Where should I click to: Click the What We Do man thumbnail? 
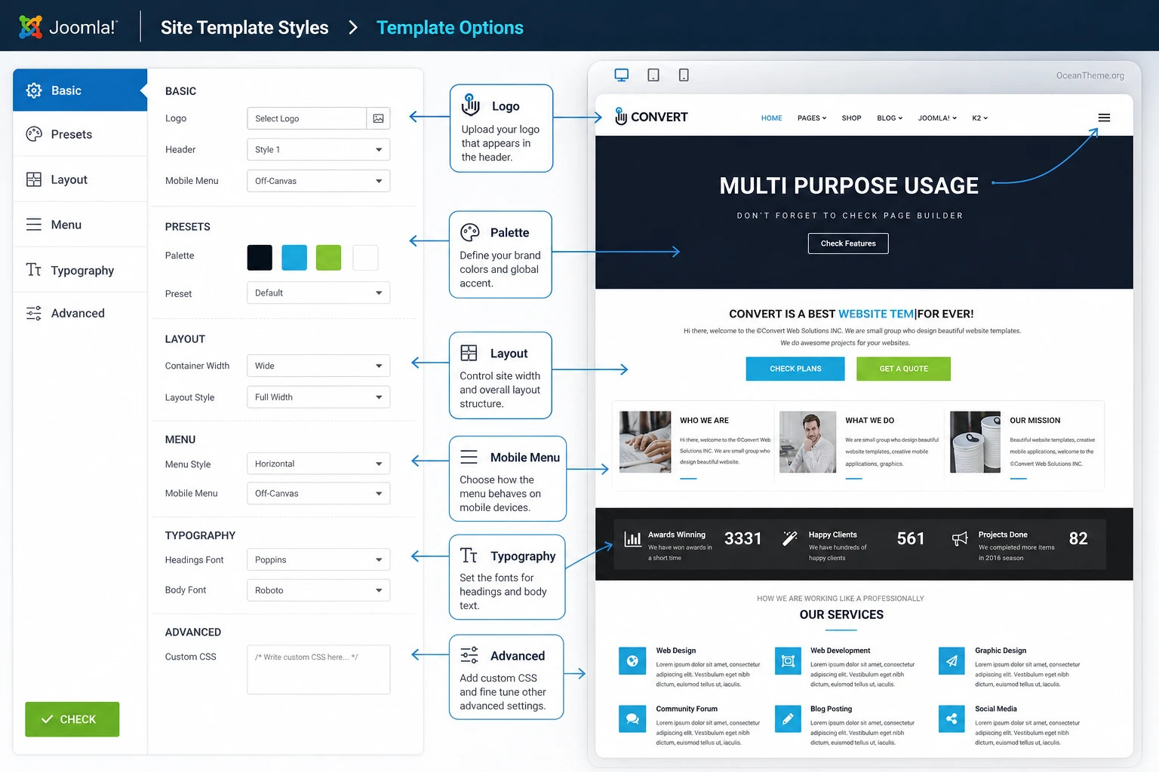807,442
